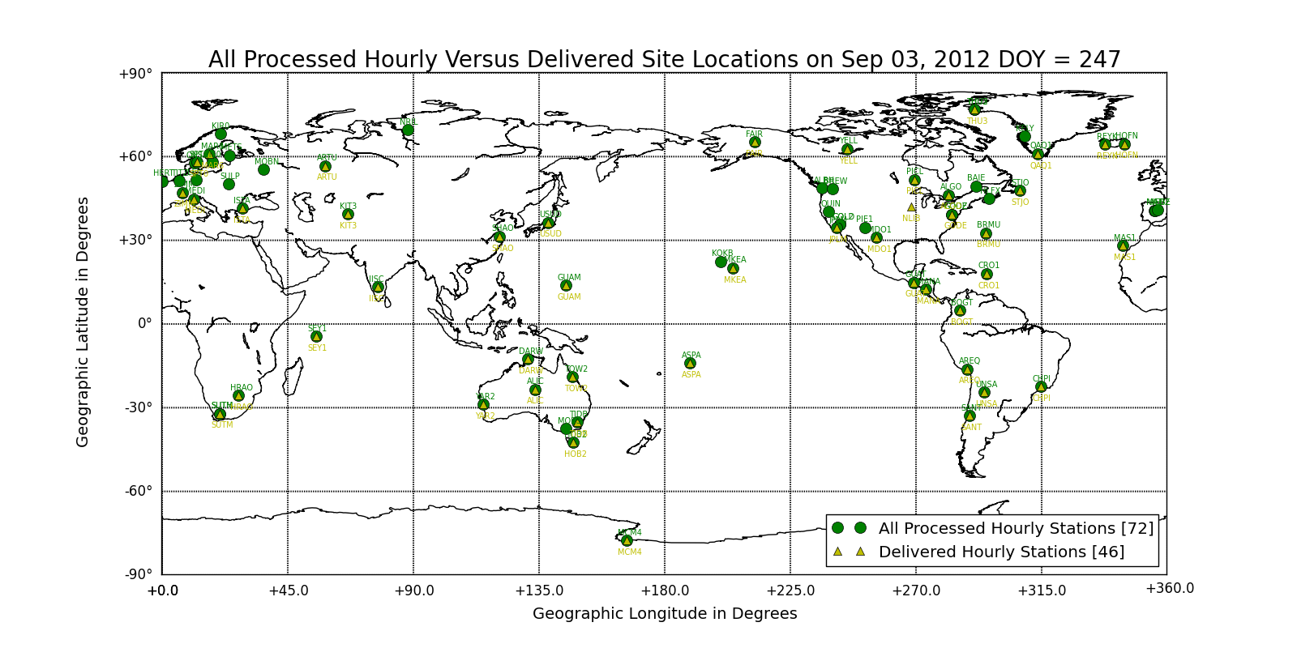The image size is (1297, 648).
Task: Click the FAIR station marker in Alaska
Action: tap(755, 143)
